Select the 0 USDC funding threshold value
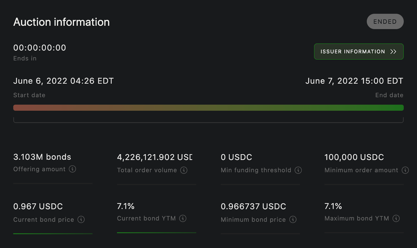This screenshot has width=417, height=248. click(236, 157)
